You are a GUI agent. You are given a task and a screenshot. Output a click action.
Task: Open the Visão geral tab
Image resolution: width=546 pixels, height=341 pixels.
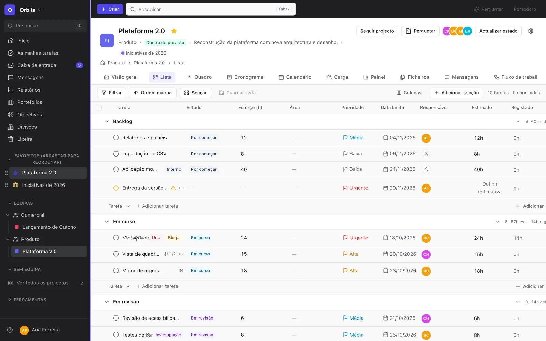(x=121, y=77)
